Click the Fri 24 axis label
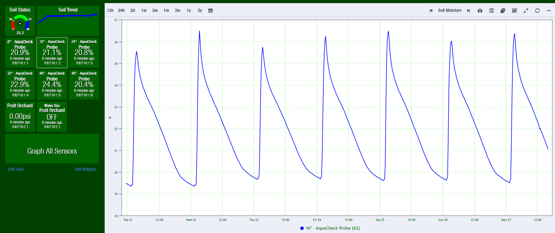 coord(317,220)
